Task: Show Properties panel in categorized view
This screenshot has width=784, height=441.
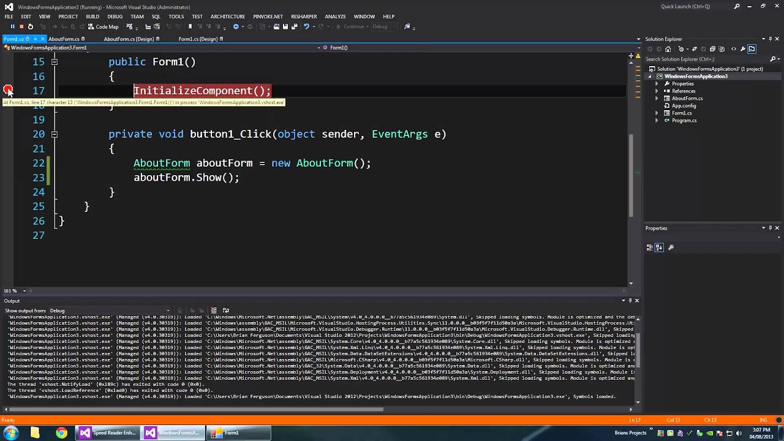Action: point(649,247)
